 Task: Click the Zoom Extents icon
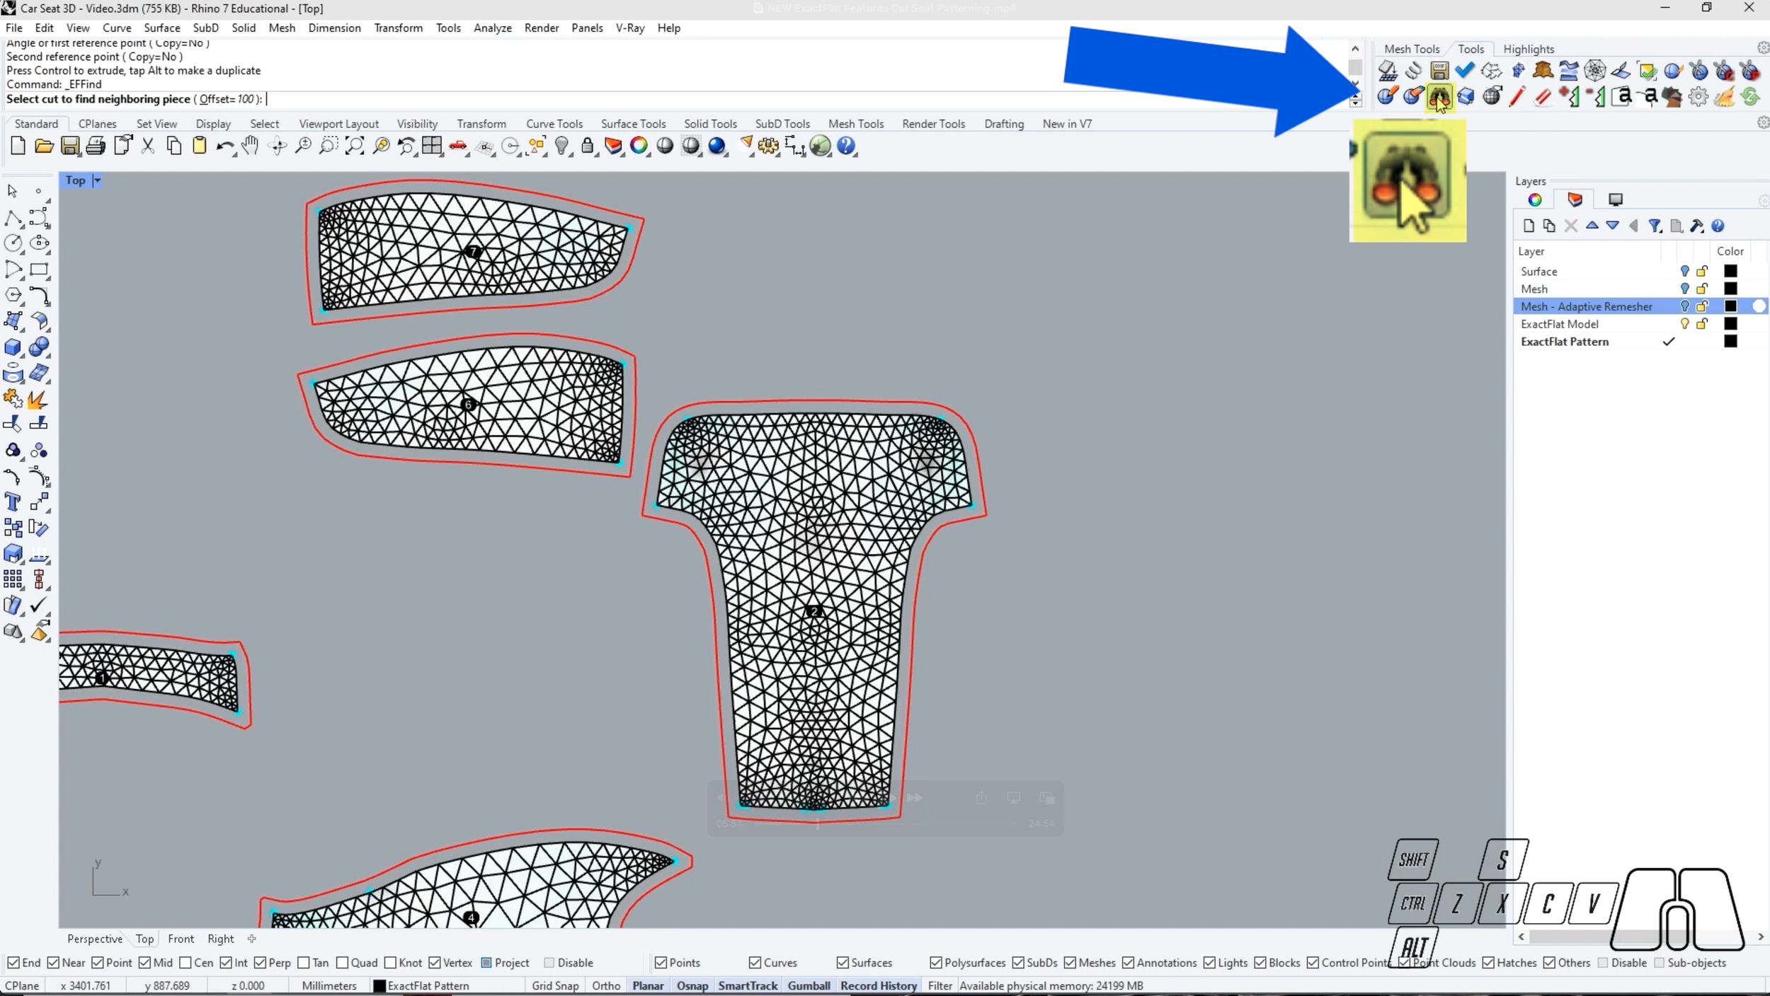point(355,146)
